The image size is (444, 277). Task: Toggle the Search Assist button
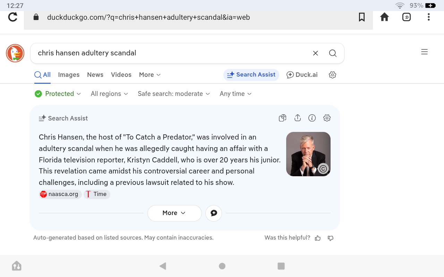coord(251,75)
